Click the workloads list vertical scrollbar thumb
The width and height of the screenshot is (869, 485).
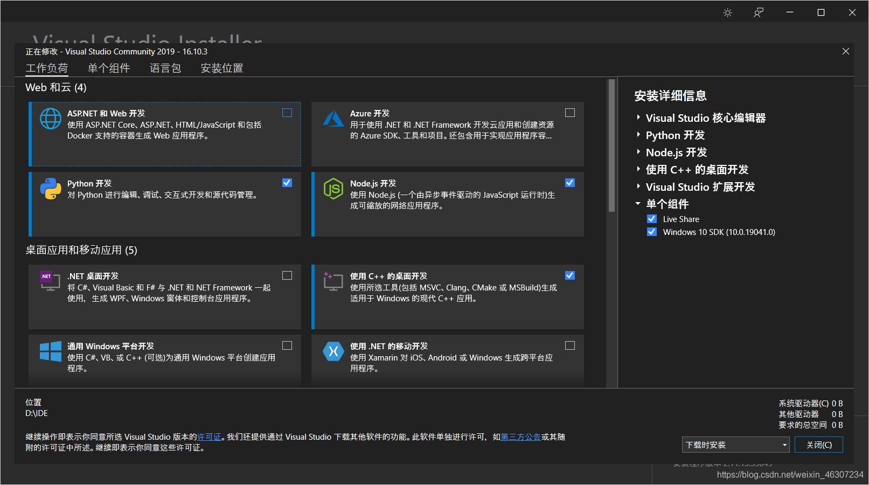pyautogui.click(x=611, y=145)
